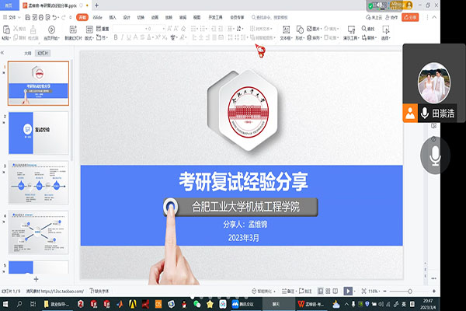Image resolution: width=466 pixels, height=311 pixels.
Task: Switch to the Outline pane tab
Action: pyautogui.click(x=28, y=54)
